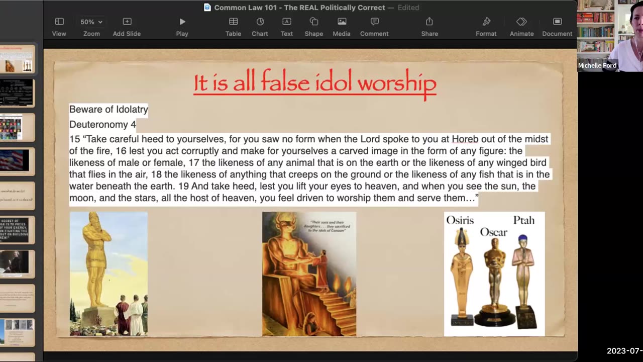Viewport: 643px width, 362px height.
Task: Select the horned idol with stairs image
Action: 309,274
